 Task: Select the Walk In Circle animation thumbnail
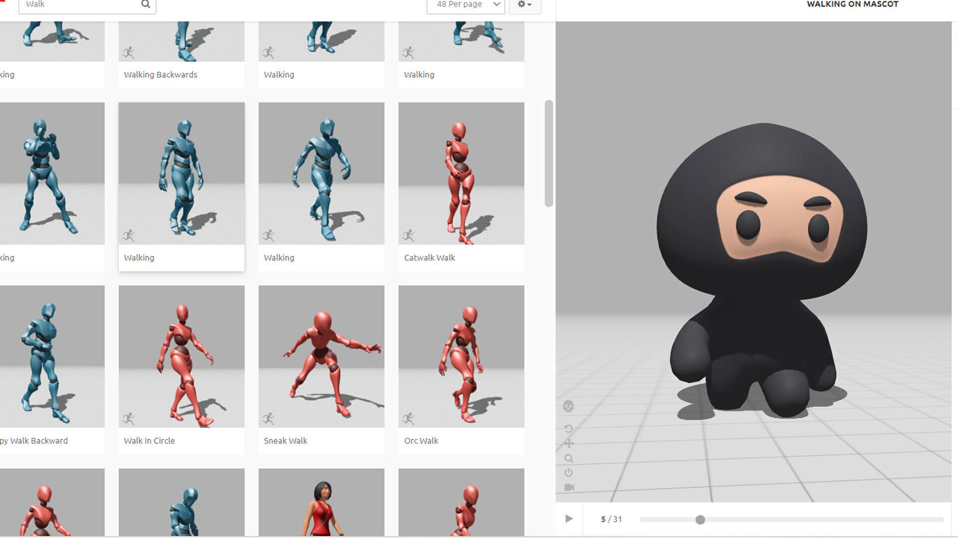[x=182, y=356]
